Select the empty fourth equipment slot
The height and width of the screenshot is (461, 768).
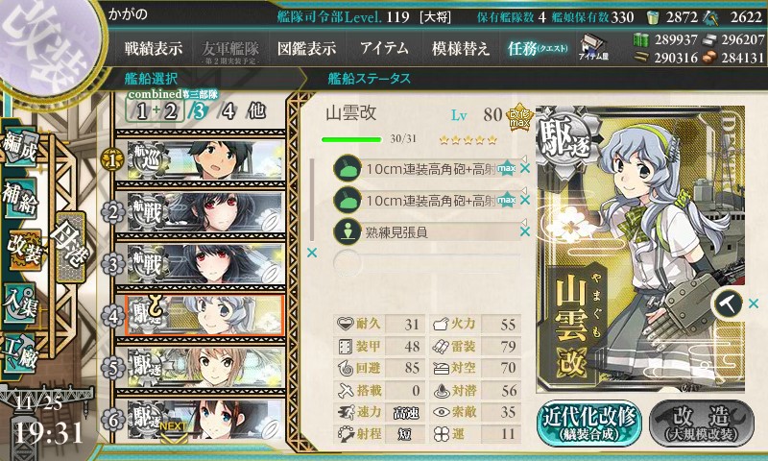point(426,263)
